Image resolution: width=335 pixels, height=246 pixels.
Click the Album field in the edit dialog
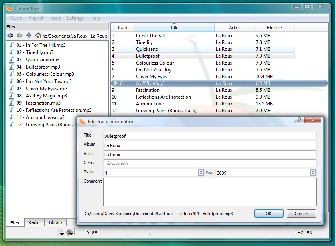click(x=209, y=145)
